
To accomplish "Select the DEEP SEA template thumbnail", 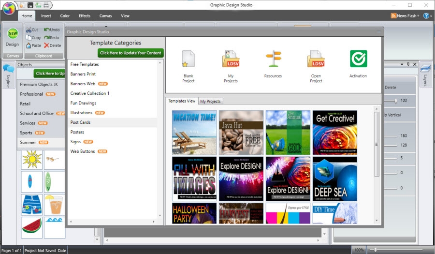I will (x=334, y=179).
